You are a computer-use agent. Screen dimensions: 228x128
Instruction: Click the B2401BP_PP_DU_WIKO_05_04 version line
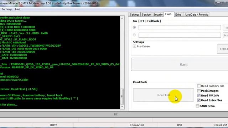[x=27, y=67]
